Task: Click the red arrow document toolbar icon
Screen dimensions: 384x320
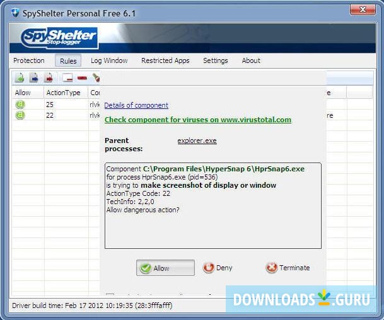Action: coord(49,77)
